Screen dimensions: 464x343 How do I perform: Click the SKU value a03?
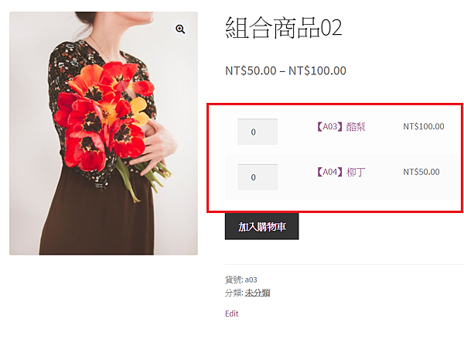[x=251, y=280]
